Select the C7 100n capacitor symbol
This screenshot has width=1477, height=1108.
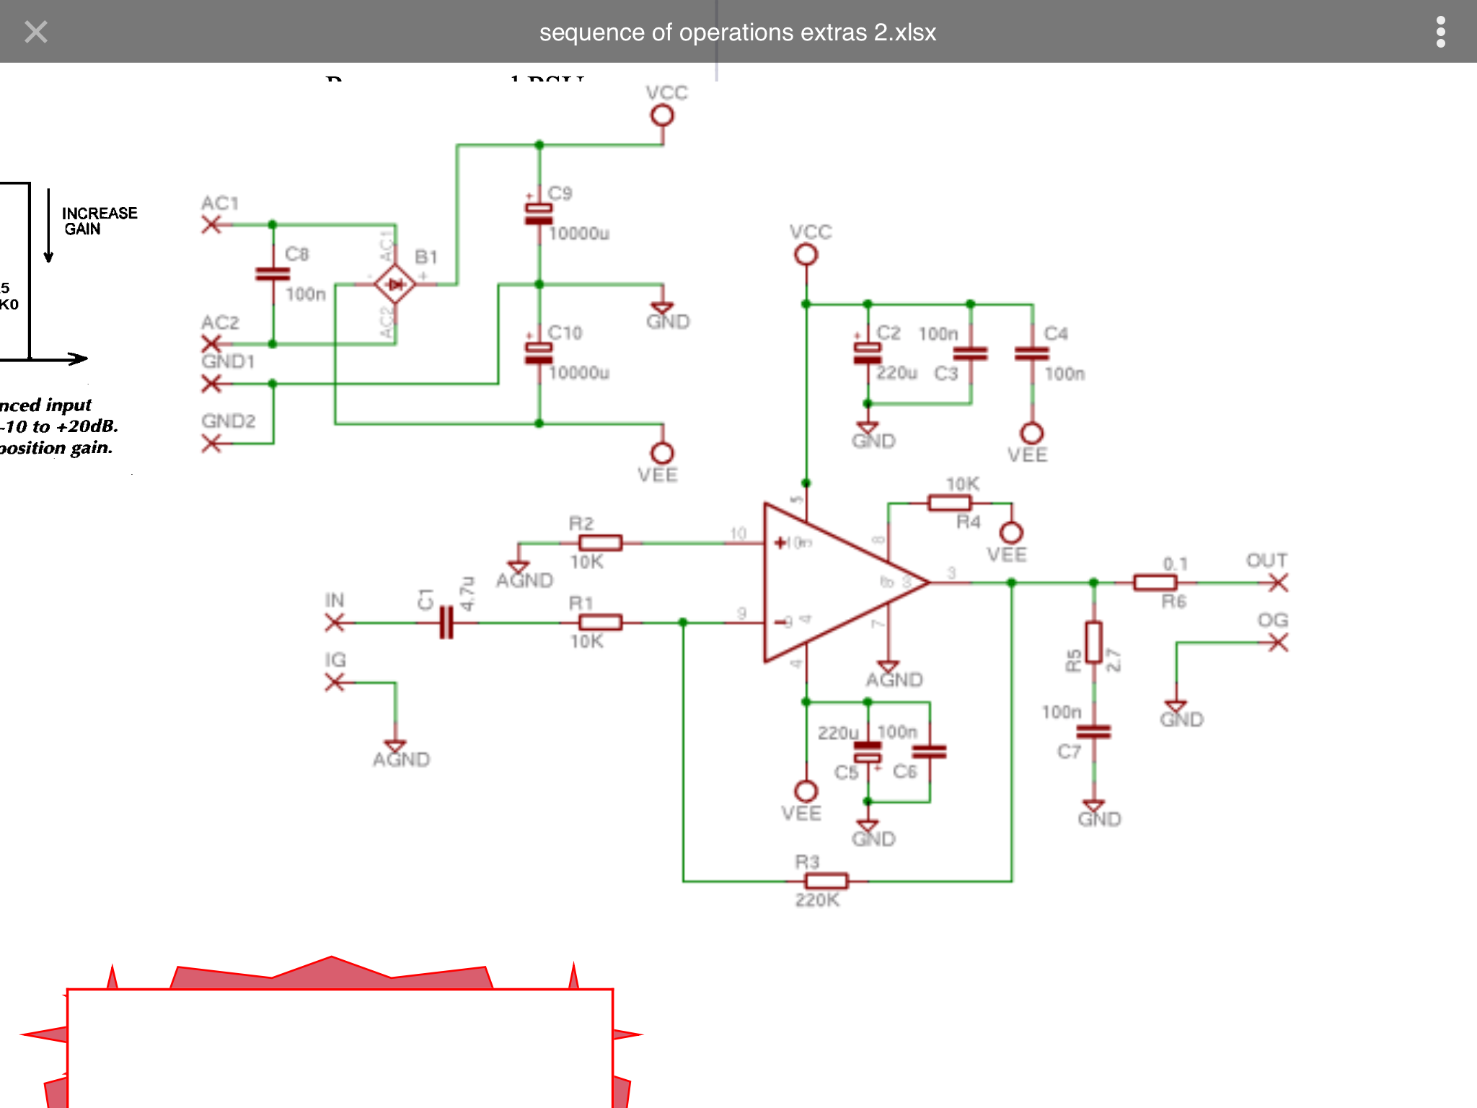pyautogui.click(x=1093, y=731)
